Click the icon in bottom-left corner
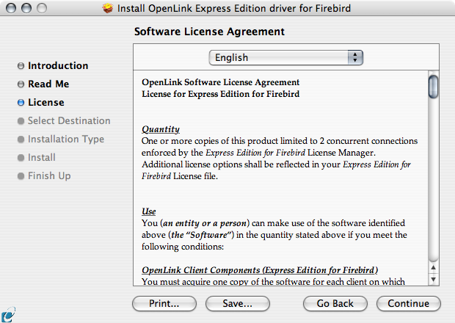Viewport: 455px width, 323px height. pos(7,313)
